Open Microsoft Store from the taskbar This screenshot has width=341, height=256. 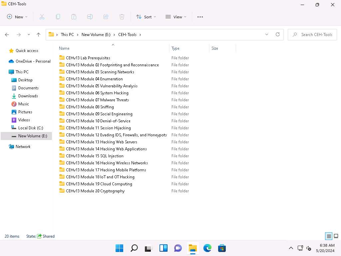(222, 248)
